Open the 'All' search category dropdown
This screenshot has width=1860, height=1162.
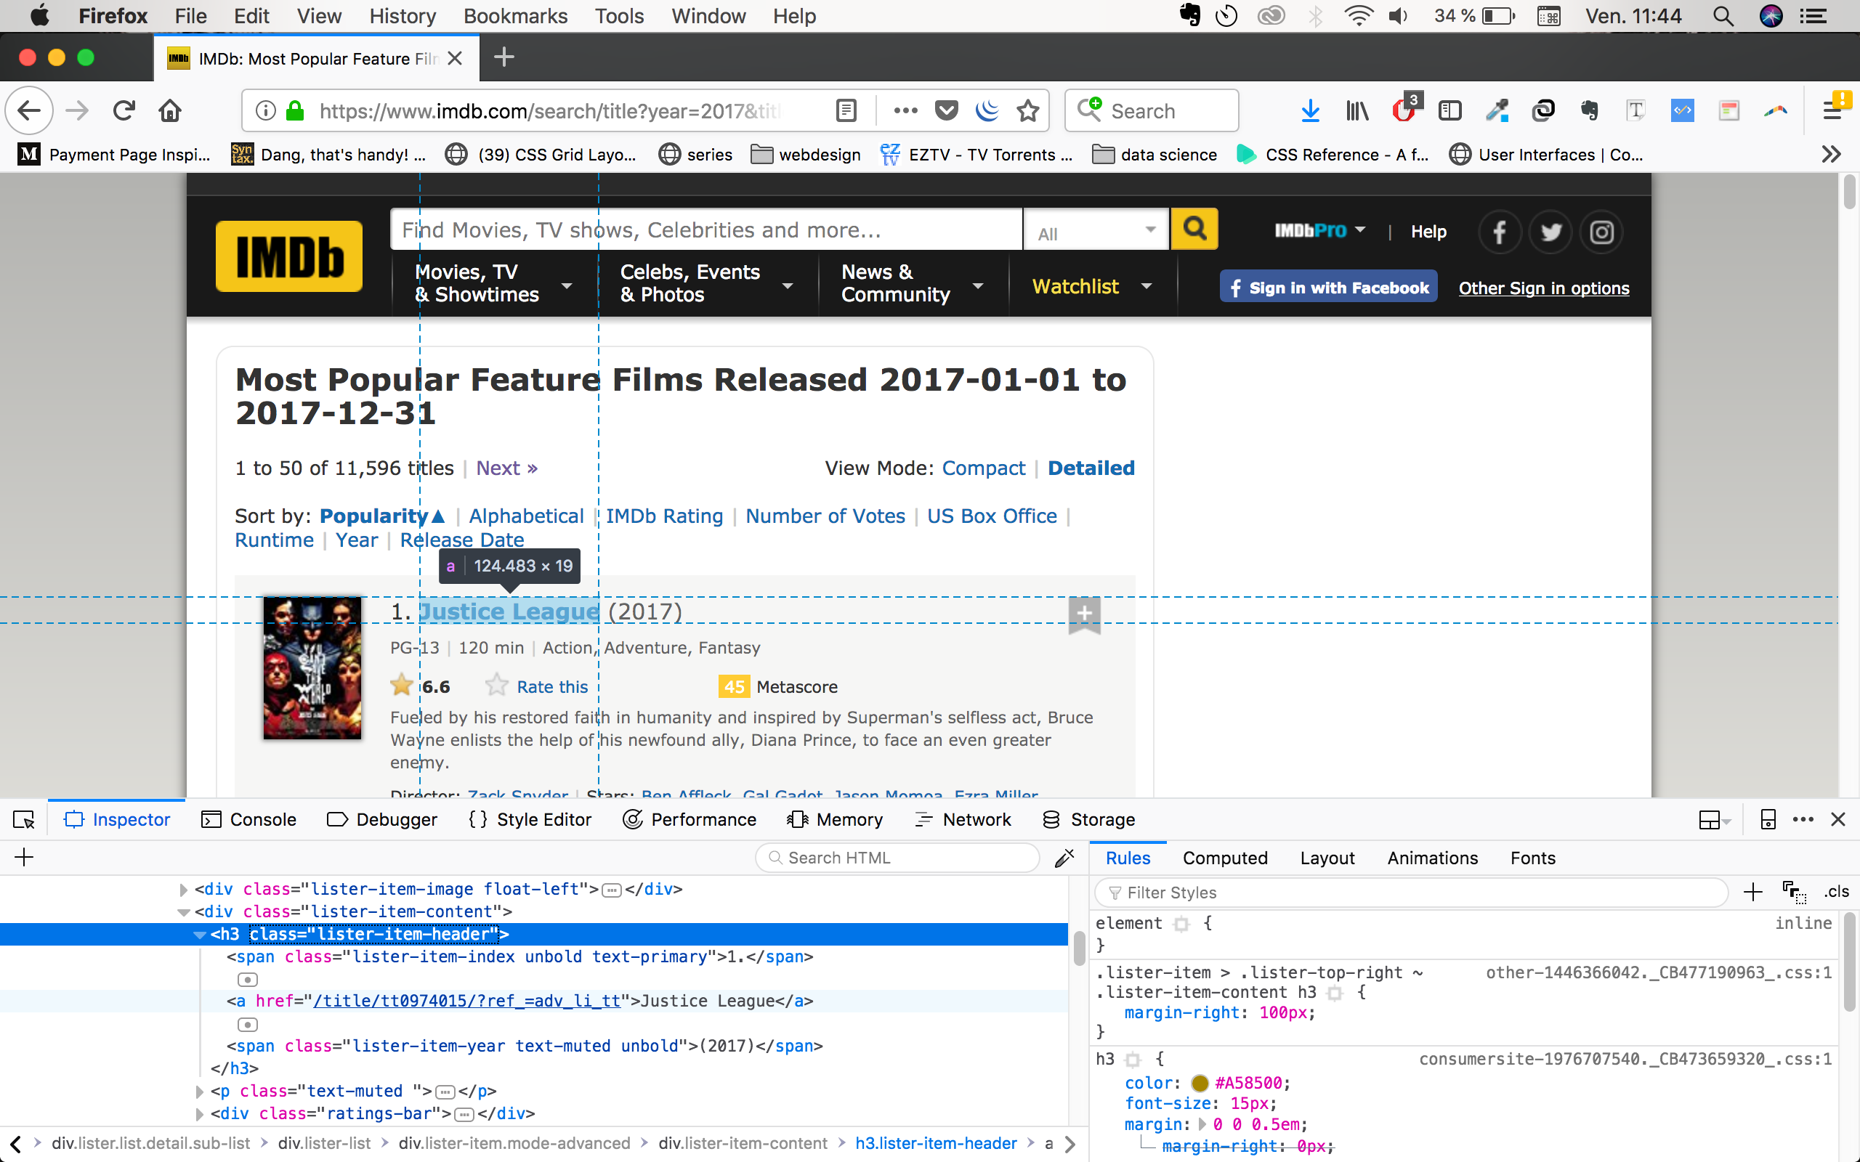pos(1096,229)
